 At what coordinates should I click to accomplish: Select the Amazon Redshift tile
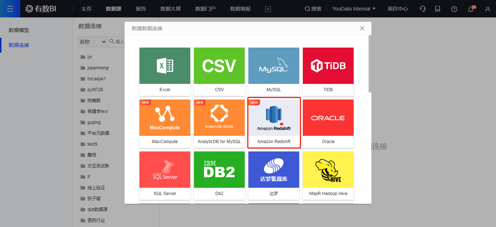point(274,123)
